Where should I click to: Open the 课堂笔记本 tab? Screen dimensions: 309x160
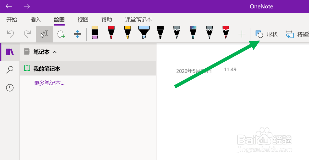(x=138, y=20)
